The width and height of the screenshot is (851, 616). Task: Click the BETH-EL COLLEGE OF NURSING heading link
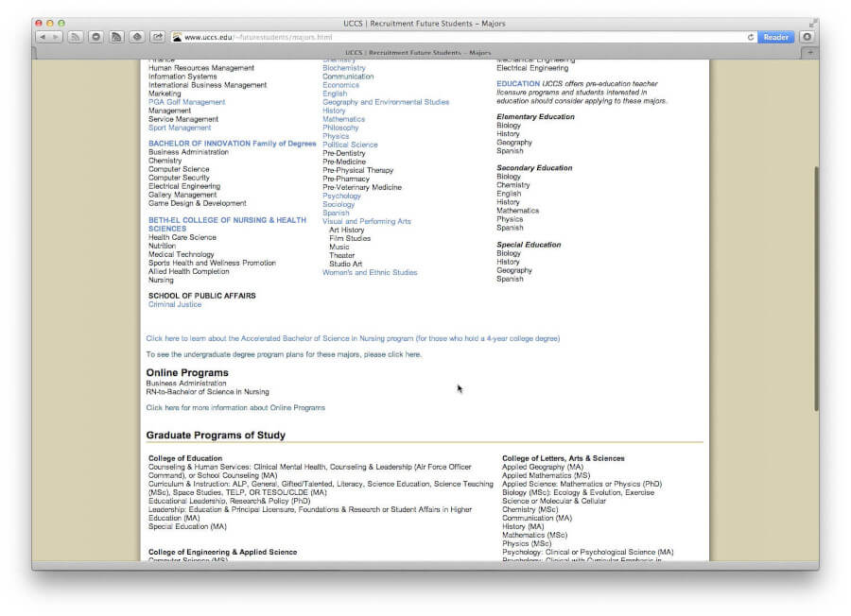pos(227,225)
